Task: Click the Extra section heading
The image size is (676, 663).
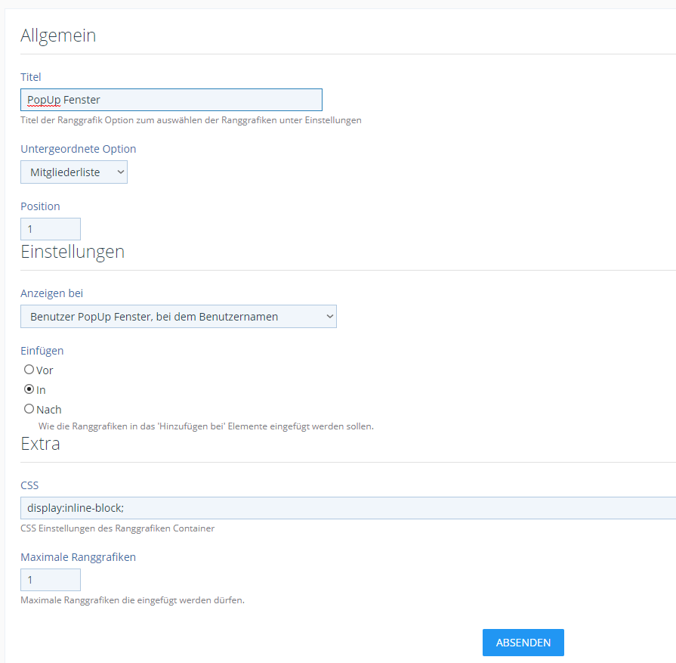Action: (x=40, y=444)
